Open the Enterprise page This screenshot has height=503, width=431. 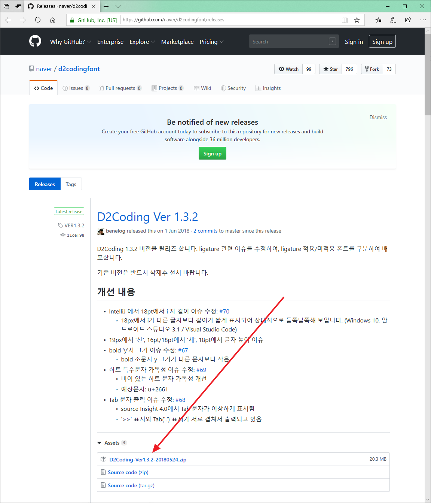pos(110,42)
